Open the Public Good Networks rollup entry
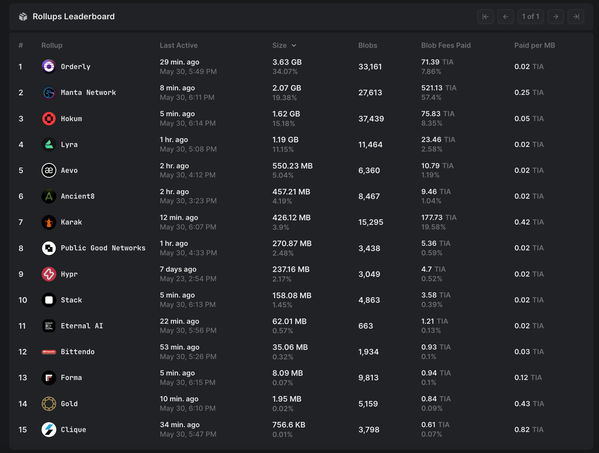 (103, 248)
